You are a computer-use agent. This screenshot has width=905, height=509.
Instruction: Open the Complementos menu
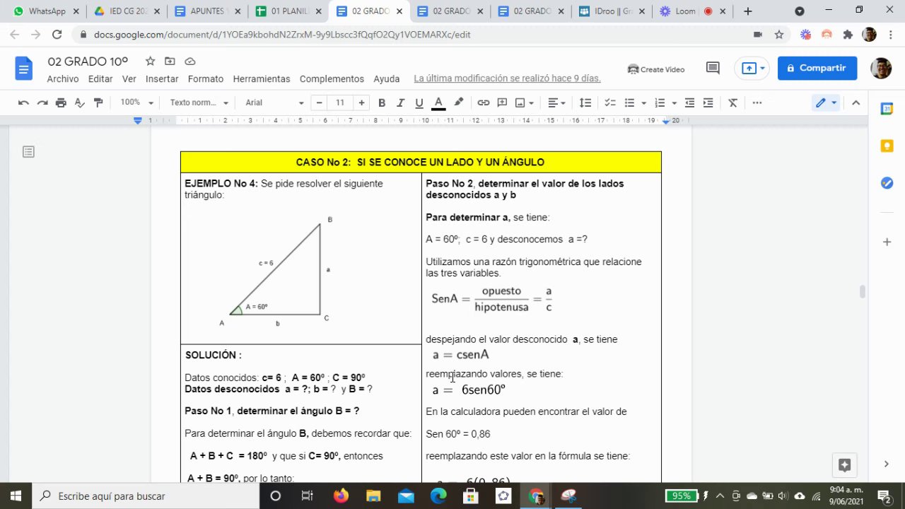click(x=332, y=79)
